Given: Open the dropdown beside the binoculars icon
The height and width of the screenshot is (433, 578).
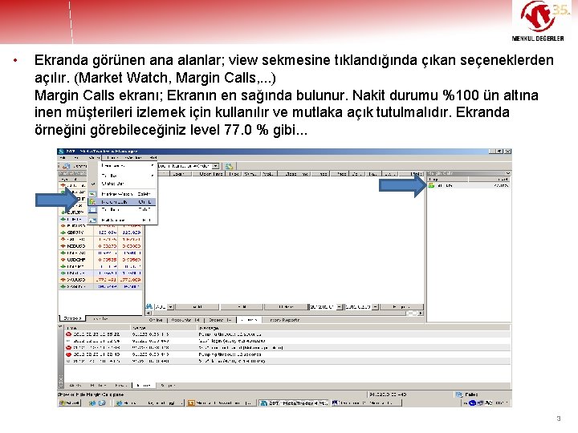Looking at the screenshot, I should 171,306.
